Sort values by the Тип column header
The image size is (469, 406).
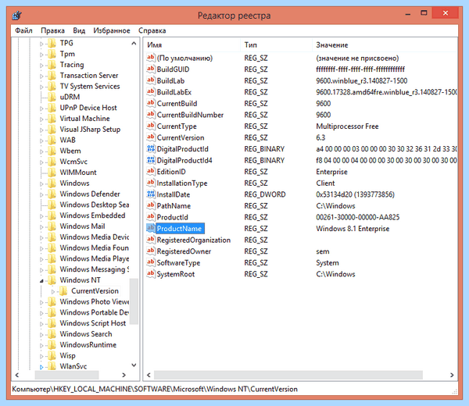(276, 45)
